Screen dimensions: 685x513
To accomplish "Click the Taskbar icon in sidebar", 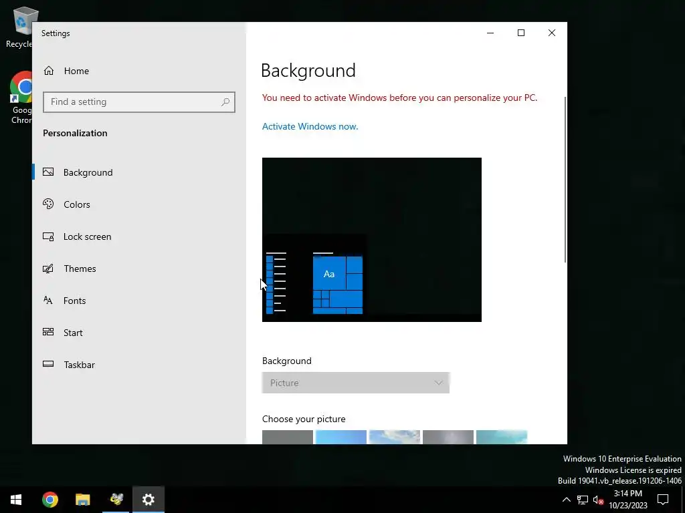I will (48, 364).
